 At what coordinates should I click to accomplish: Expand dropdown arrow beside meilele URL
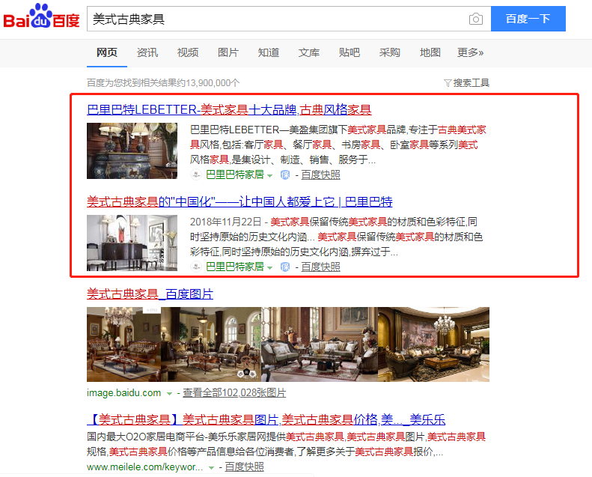point(211,467)
